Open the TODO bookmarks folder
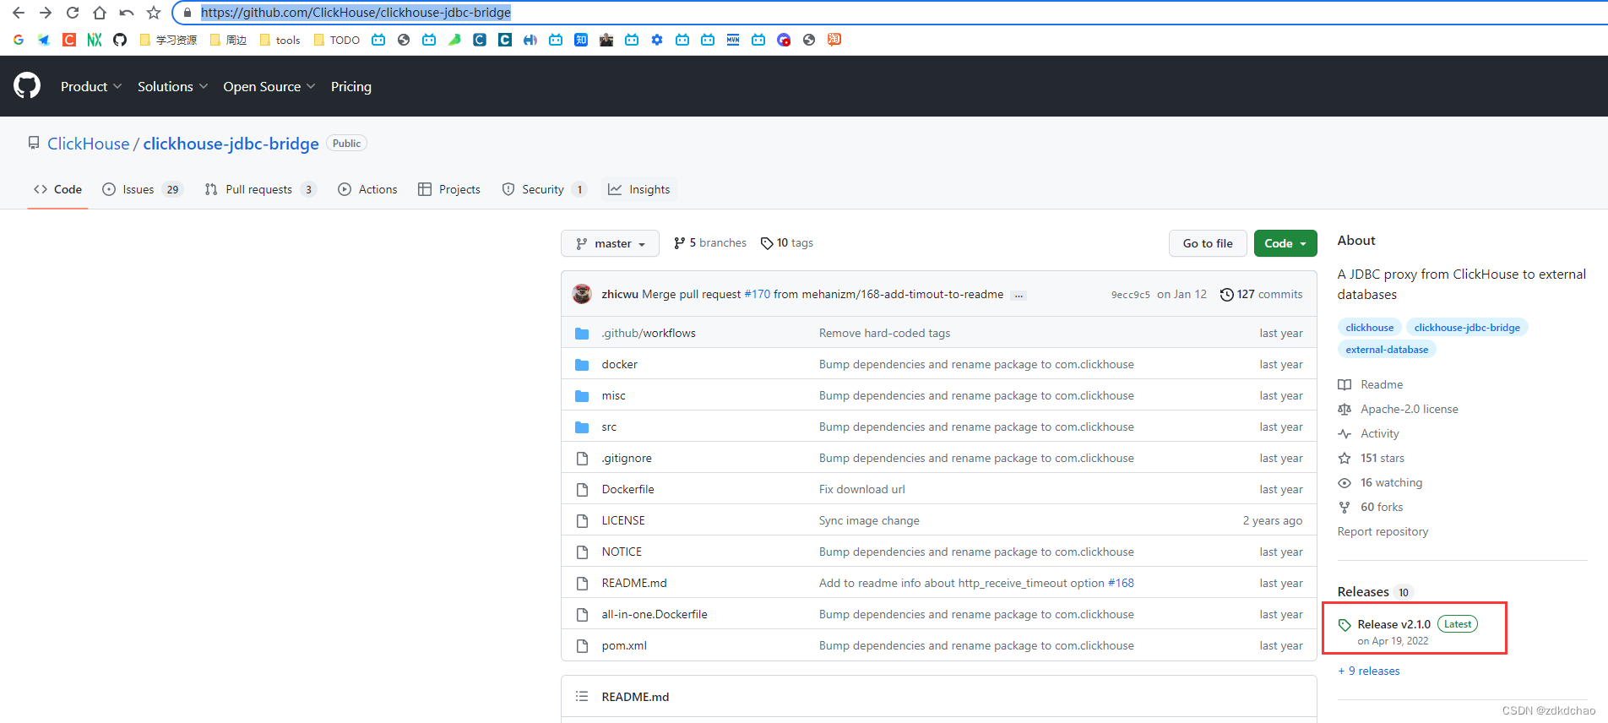1608x723 pixels. pyautogui.click(x=337, y=40)
